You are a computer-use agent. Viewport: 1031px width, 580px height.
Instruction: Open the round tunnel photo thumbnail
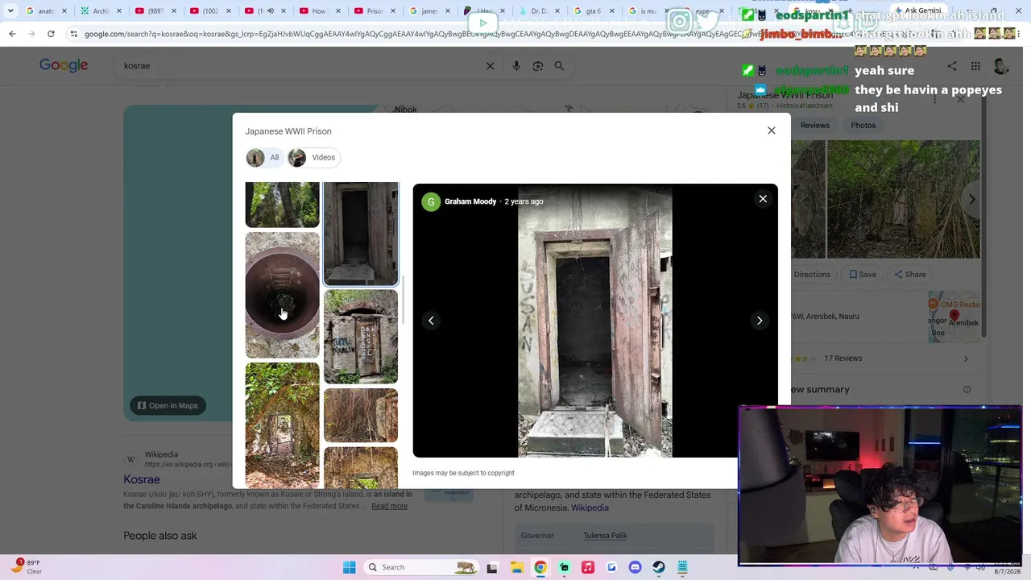282,295
